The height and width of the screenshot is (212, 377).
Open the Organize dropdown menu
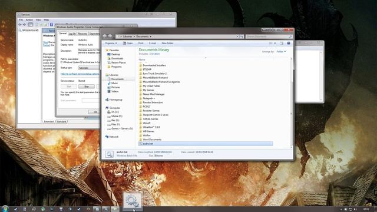coord(111,43)
